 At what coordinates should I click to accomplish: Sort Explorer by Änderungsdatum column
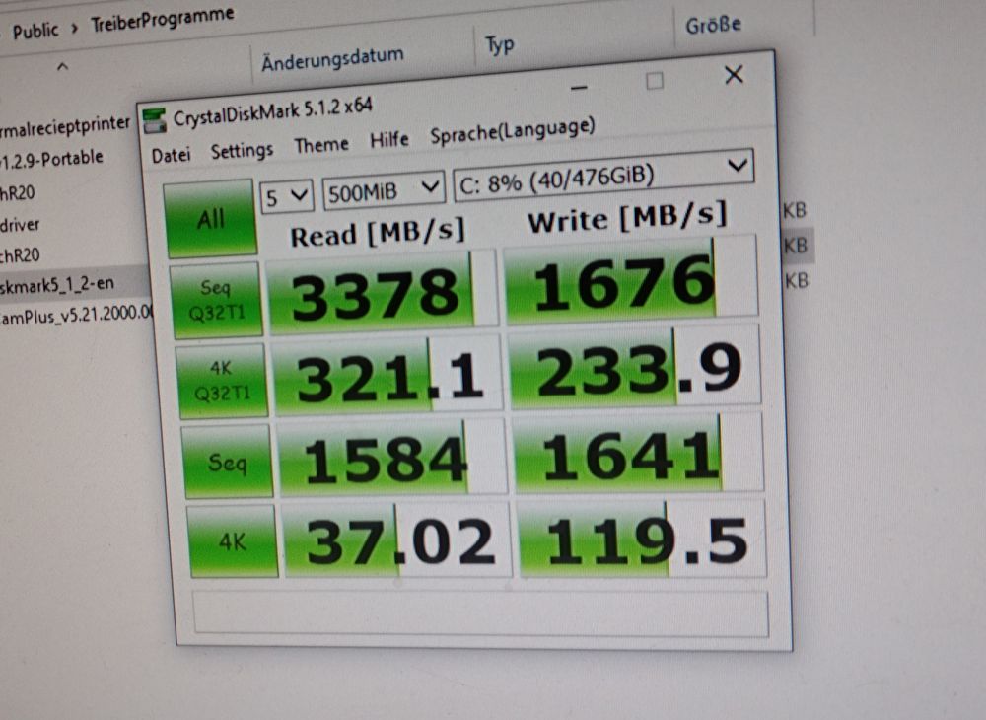pyautogui.click(x=332, y=60)
